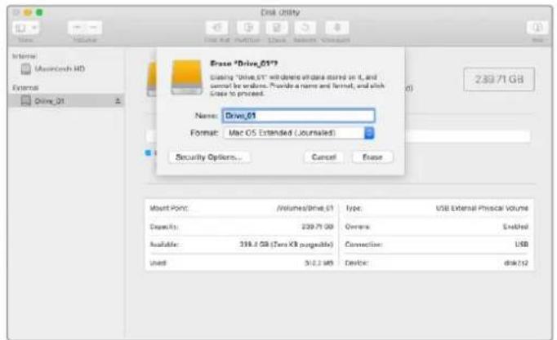557x340 pixels.
Task: Click the External sidebar section header
Action: point(25,87)
